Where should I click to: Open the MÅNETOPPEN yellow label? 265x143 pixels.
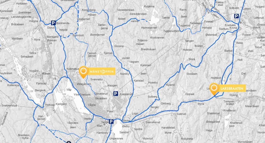coord(102,71)
